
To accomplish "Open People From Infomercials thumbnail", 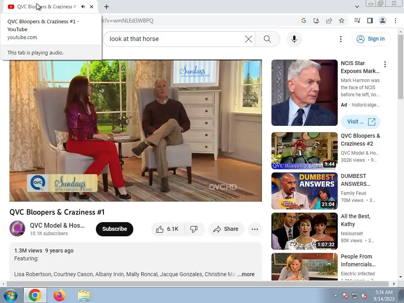I will tap(304, 267).
